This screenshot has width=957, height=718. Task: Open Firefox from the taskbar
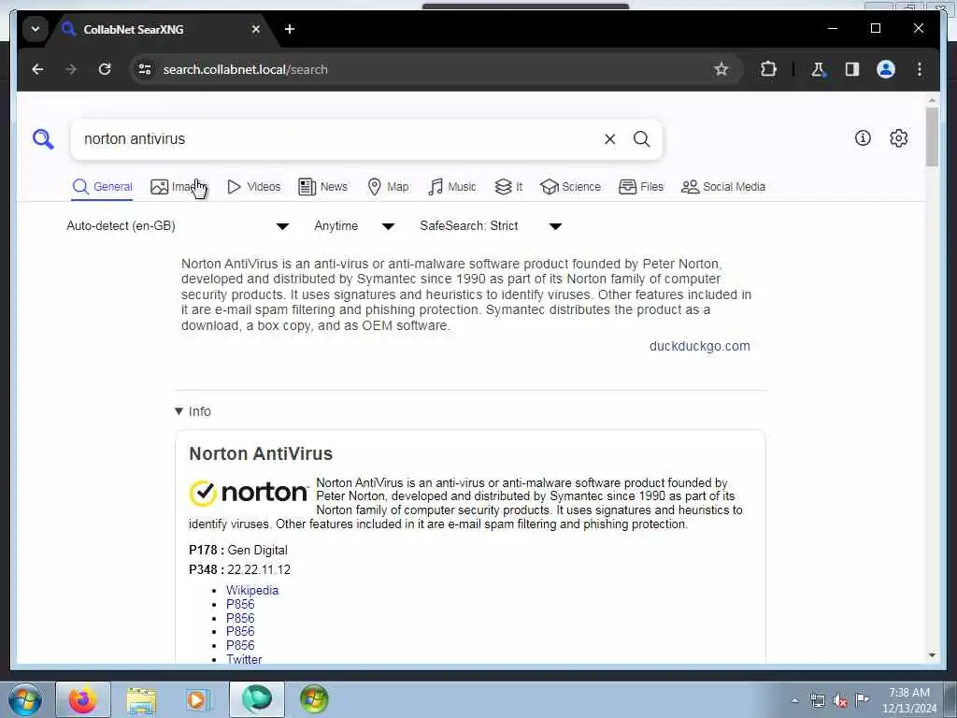[83, 699]
